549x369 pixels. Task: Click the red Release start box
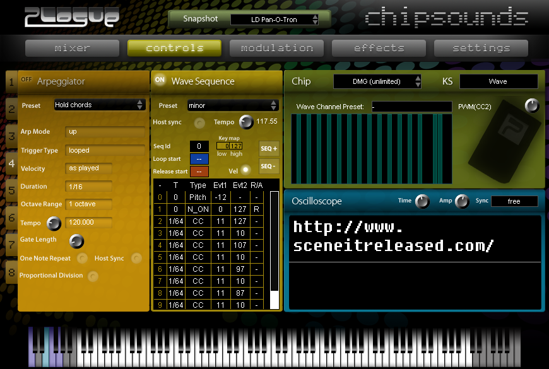pos(199,172)
